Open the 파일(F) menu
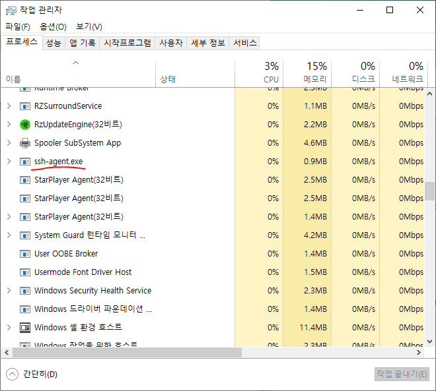Image resolution: width=436 pixels, height=391 pixels. click(x=18, y=26)
